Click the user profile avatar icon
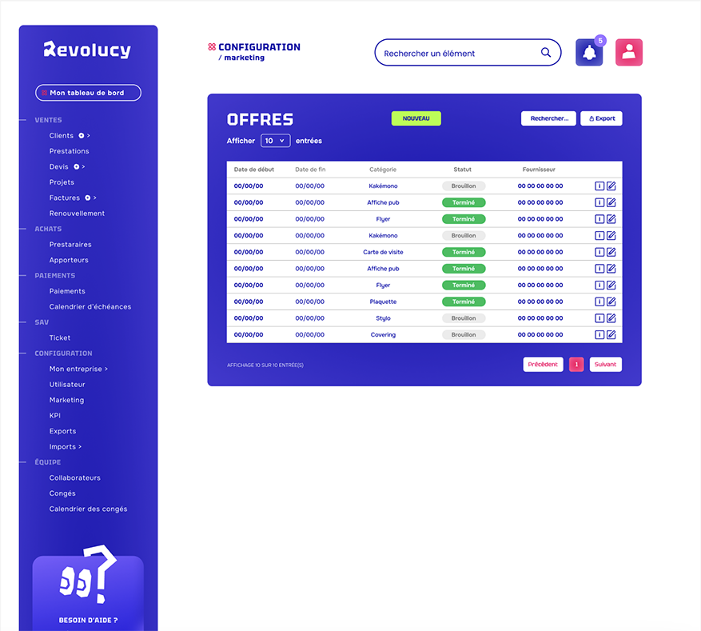Image resolution: width=701 pixels, height=631 pixels. coord(628,53)
